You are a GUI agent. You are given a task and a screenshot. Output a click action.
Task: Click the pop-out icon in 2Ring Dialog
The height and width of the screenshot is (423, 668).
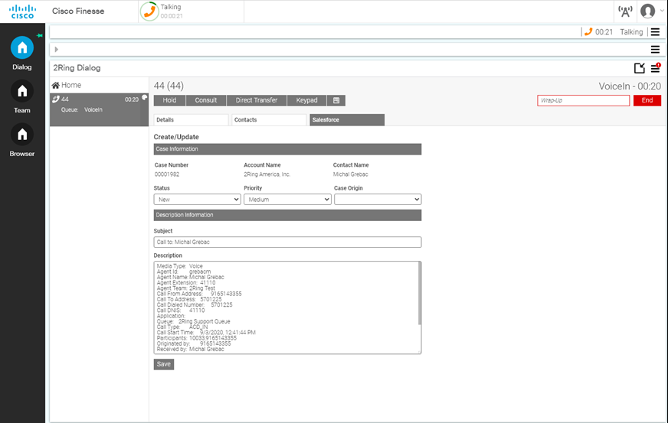(640, 68)
